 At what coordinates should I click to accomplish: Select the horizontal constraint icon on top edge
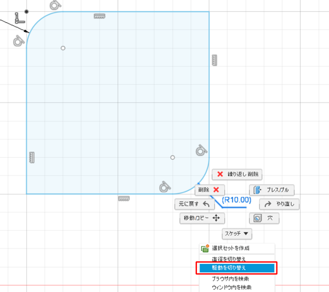point(99,16)
